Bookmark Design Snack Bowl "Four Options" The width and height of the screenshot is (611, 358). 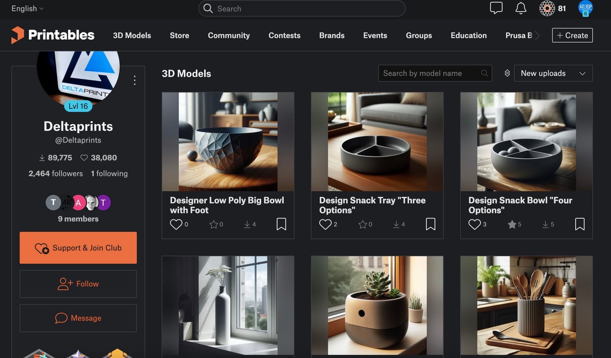pyautogui.click(x=579, y=224)
